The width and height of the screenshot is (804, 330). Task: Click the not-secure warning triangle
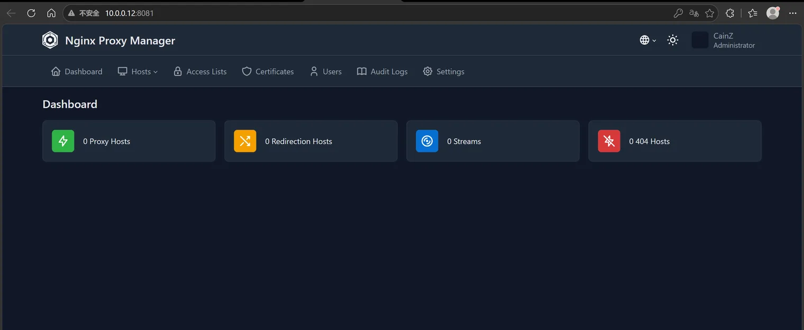pos(71,13)
